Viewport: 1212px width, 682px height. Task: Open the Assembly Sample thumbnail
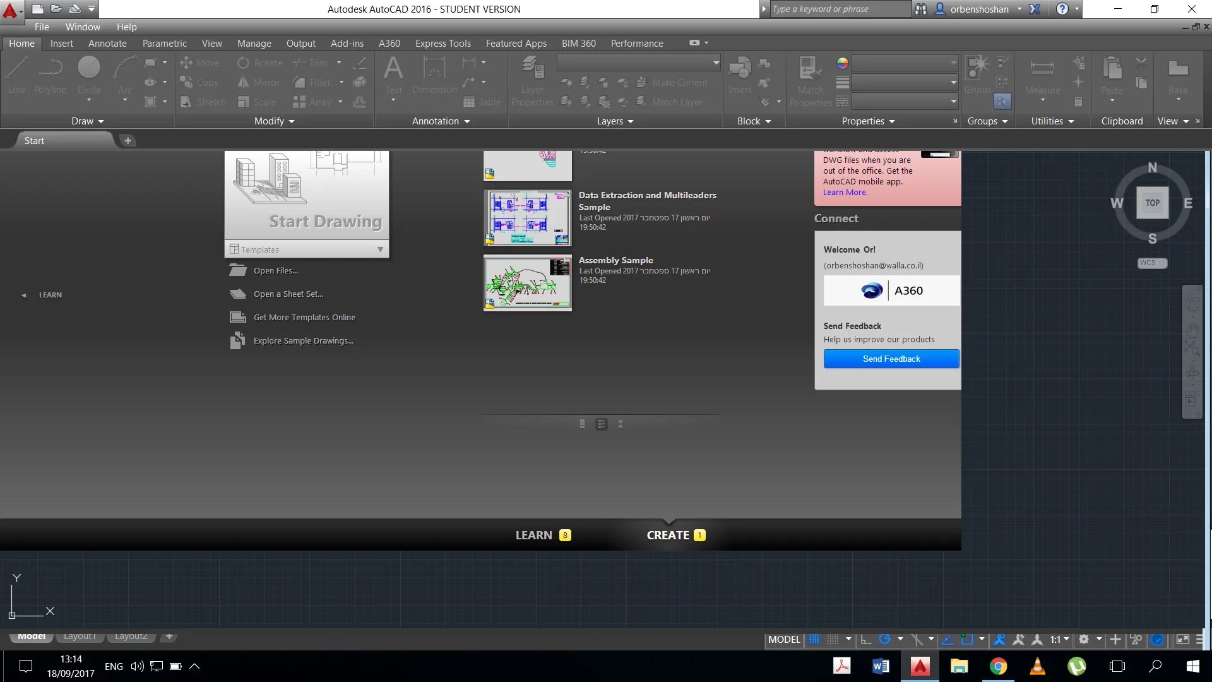(x=527, y=283)
